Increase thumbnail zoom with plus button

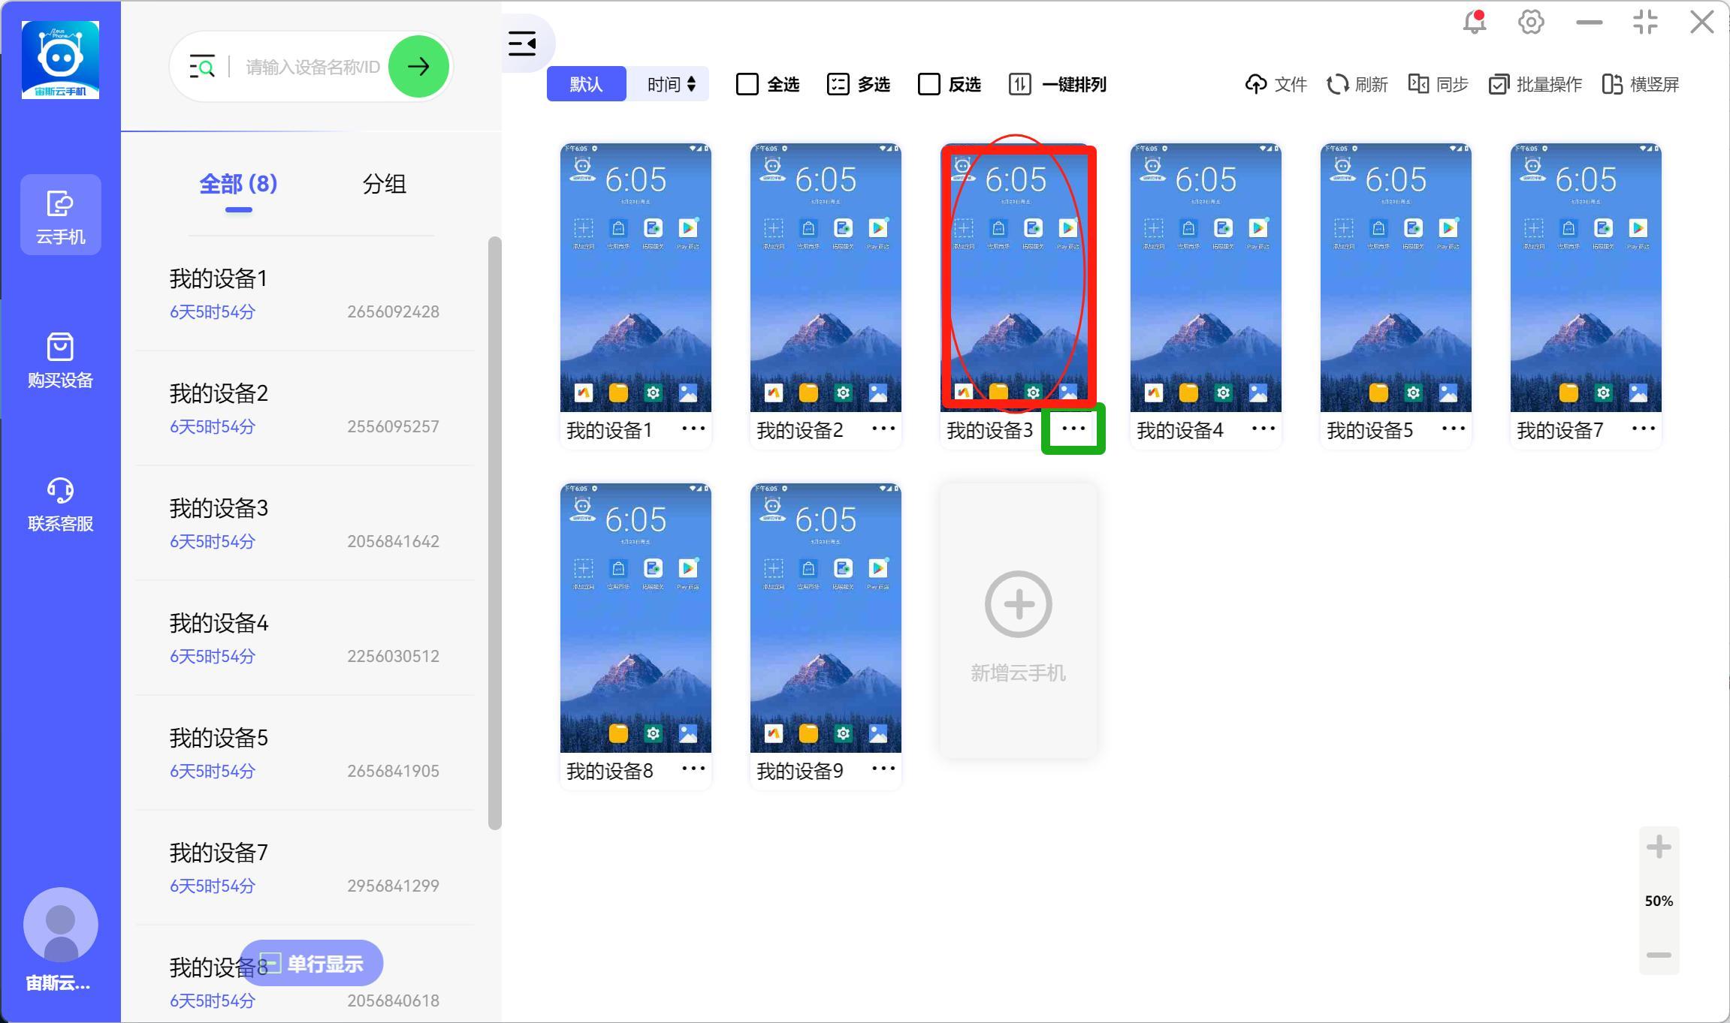click(x=1659, y=848)
